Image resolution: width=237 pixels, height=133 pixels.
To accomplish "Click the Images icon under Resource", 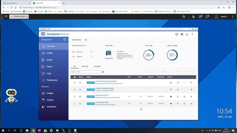I will point(43,93).
